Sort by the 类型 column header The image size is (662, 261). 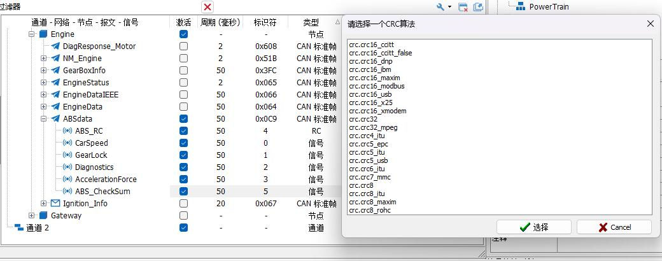(x=311, y=22)
